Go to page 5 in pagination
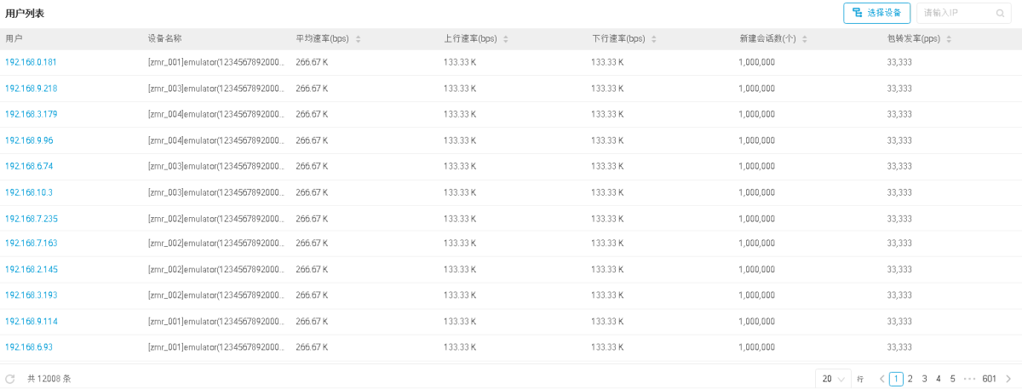This screenshot has width=1022, height=389. (953, 379)
